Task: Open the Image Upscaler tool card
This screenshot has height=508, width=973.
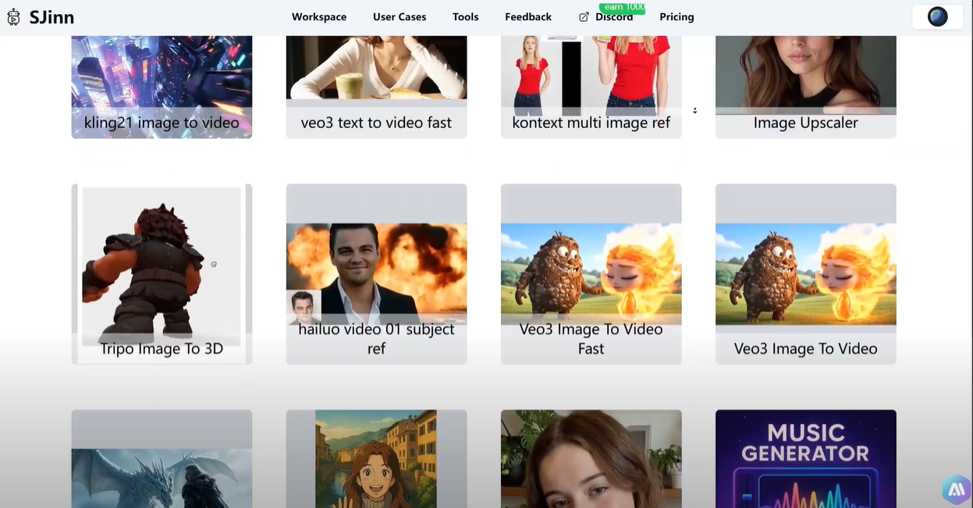Action: coord(805,87)
